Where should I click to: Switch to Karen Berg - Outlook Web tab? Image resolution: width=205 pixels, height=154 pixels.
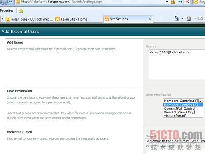tap(29, 19)
